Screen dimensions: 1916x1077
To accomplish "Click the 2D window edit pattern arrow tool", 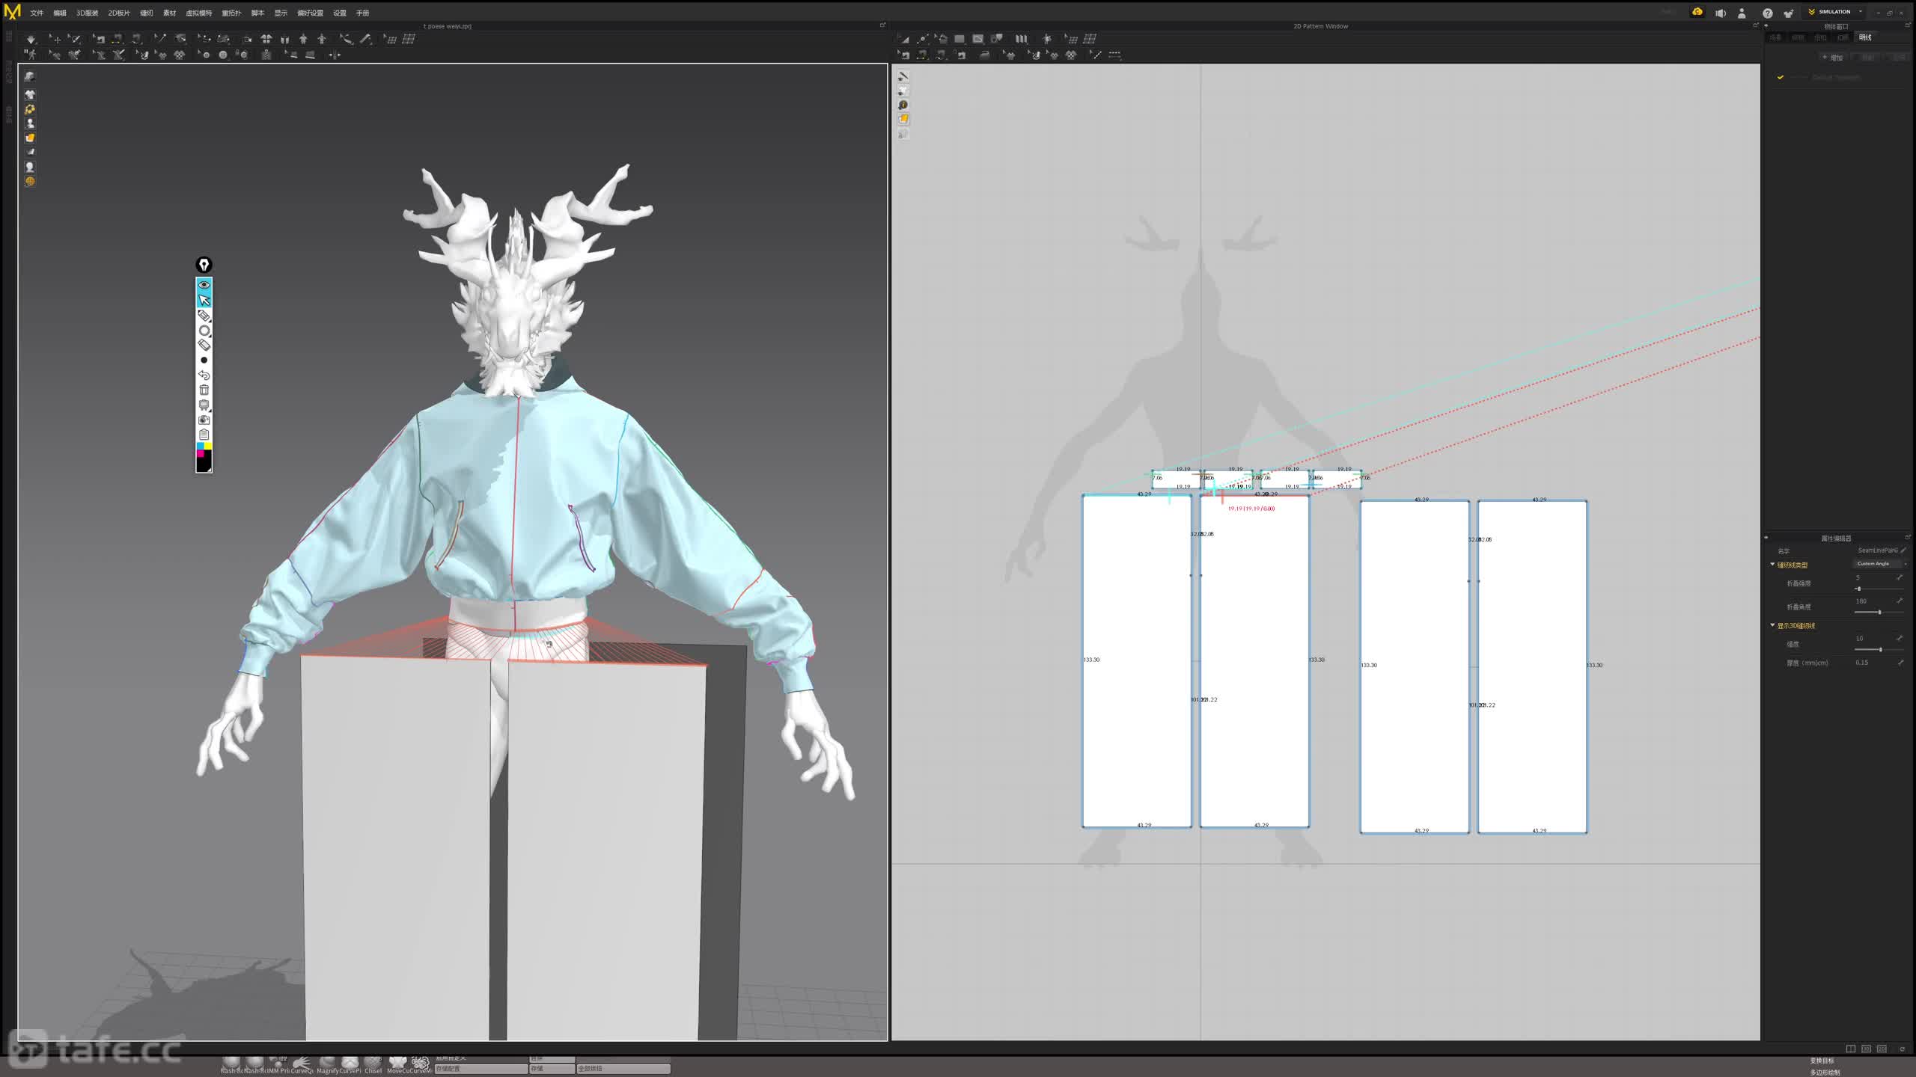I will [903, 39].
